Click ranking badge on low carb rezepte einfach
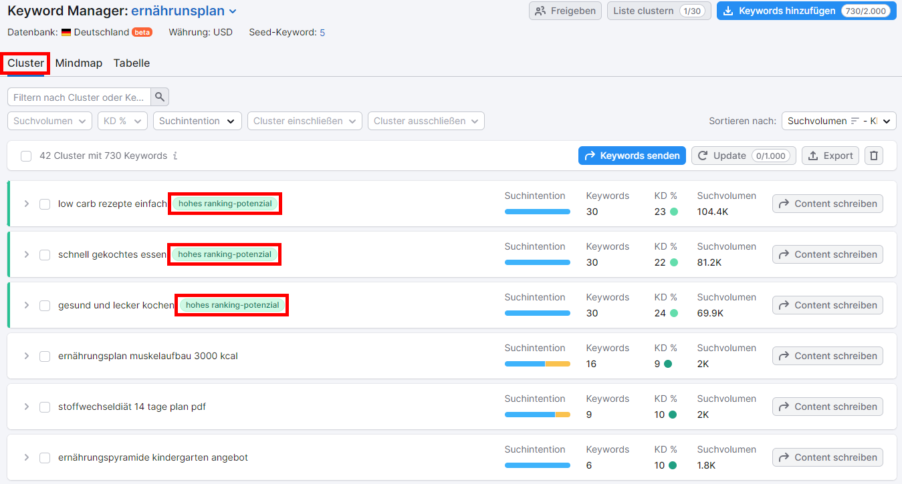This screenshot has height=484, width=902. pos(225,204)
